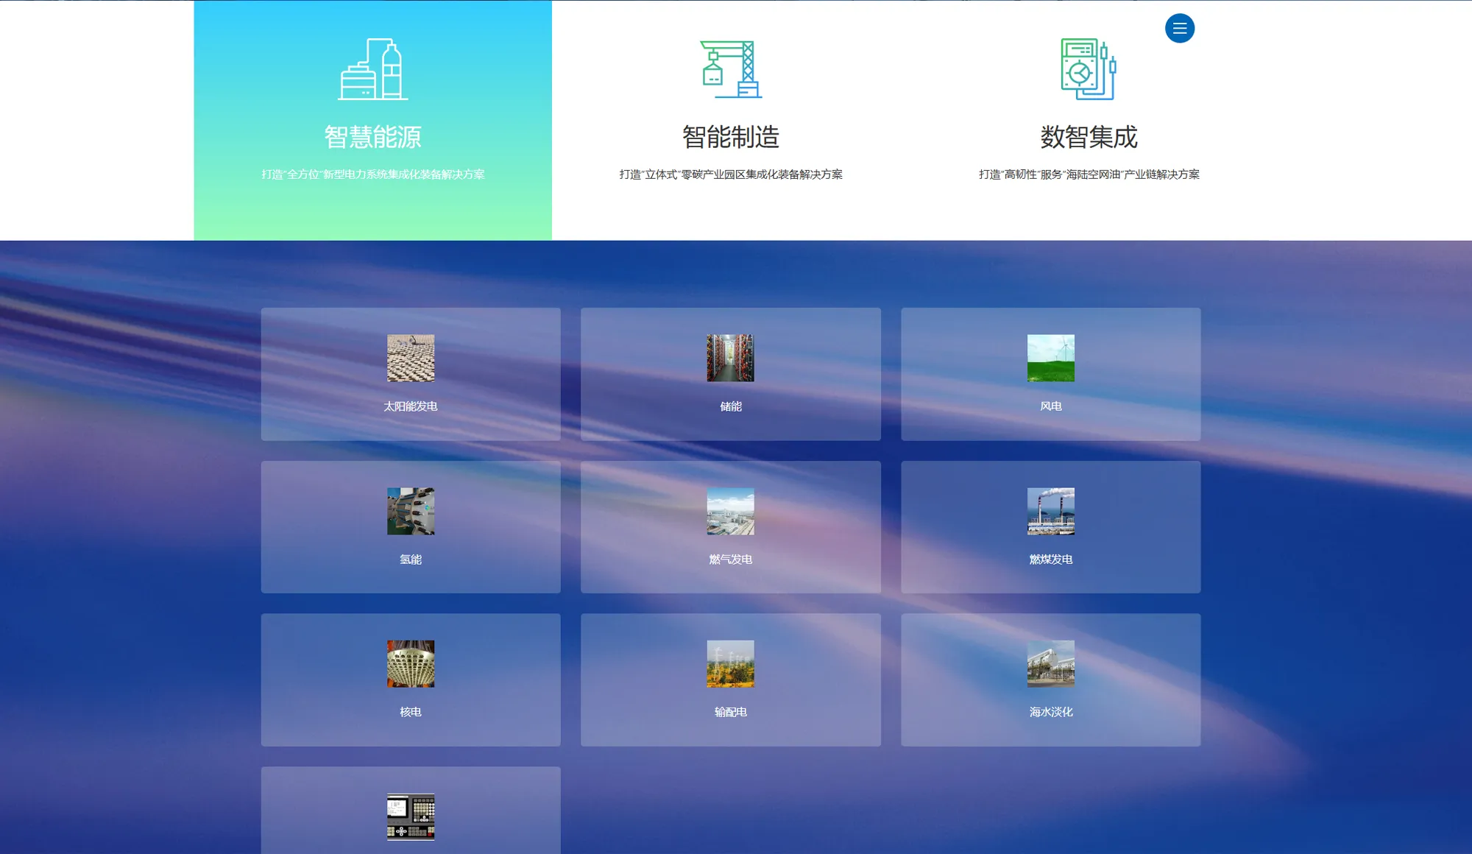Click the 燃煤发电 coal plant thumbnail
Screen dimensions: 1472x854
(x=1050, y=511)
